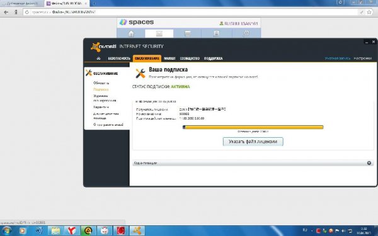Open a new browser tab
Viewport: 378px width, 236px height.
tap(94, 3)
